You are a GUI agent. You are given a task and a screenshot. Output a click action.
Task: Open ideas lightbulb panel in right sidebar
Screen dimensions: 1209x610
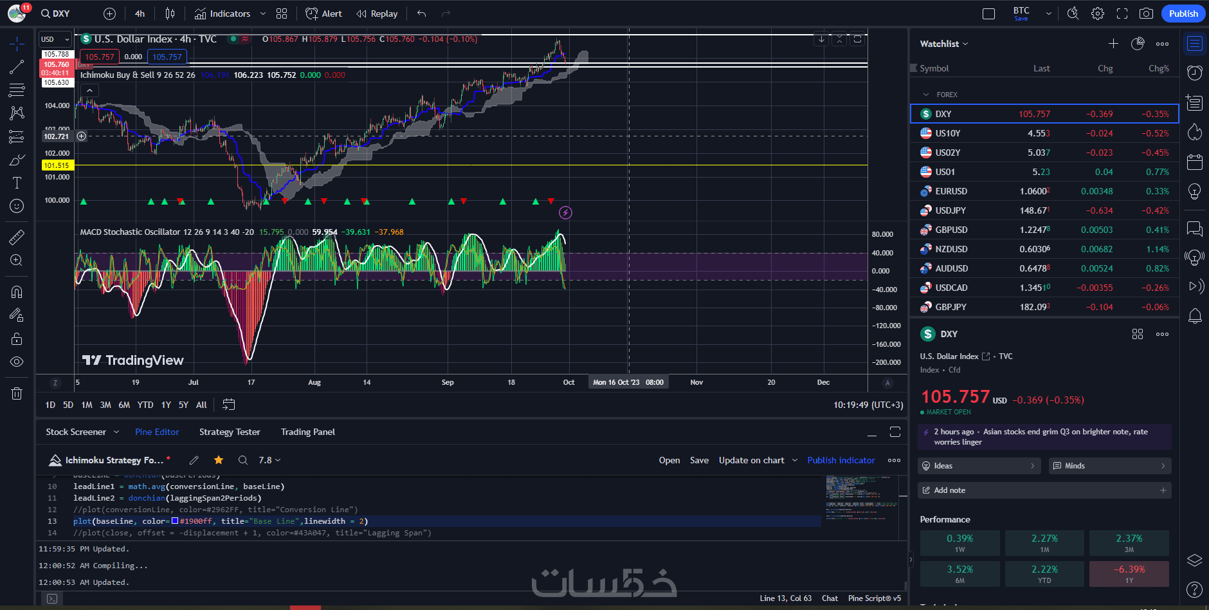[x=1195, y=191]
